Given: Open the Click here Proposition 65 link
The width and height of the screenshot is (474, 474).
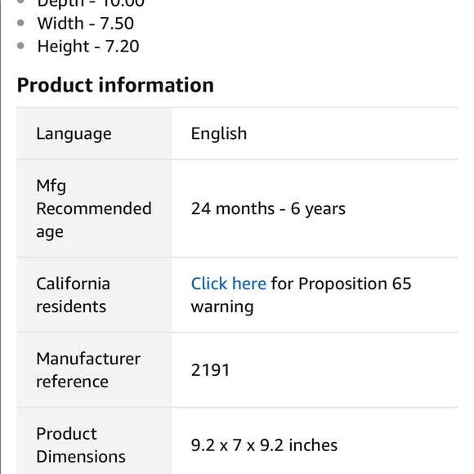Looking at the screenshot, I should click(229, 284).
